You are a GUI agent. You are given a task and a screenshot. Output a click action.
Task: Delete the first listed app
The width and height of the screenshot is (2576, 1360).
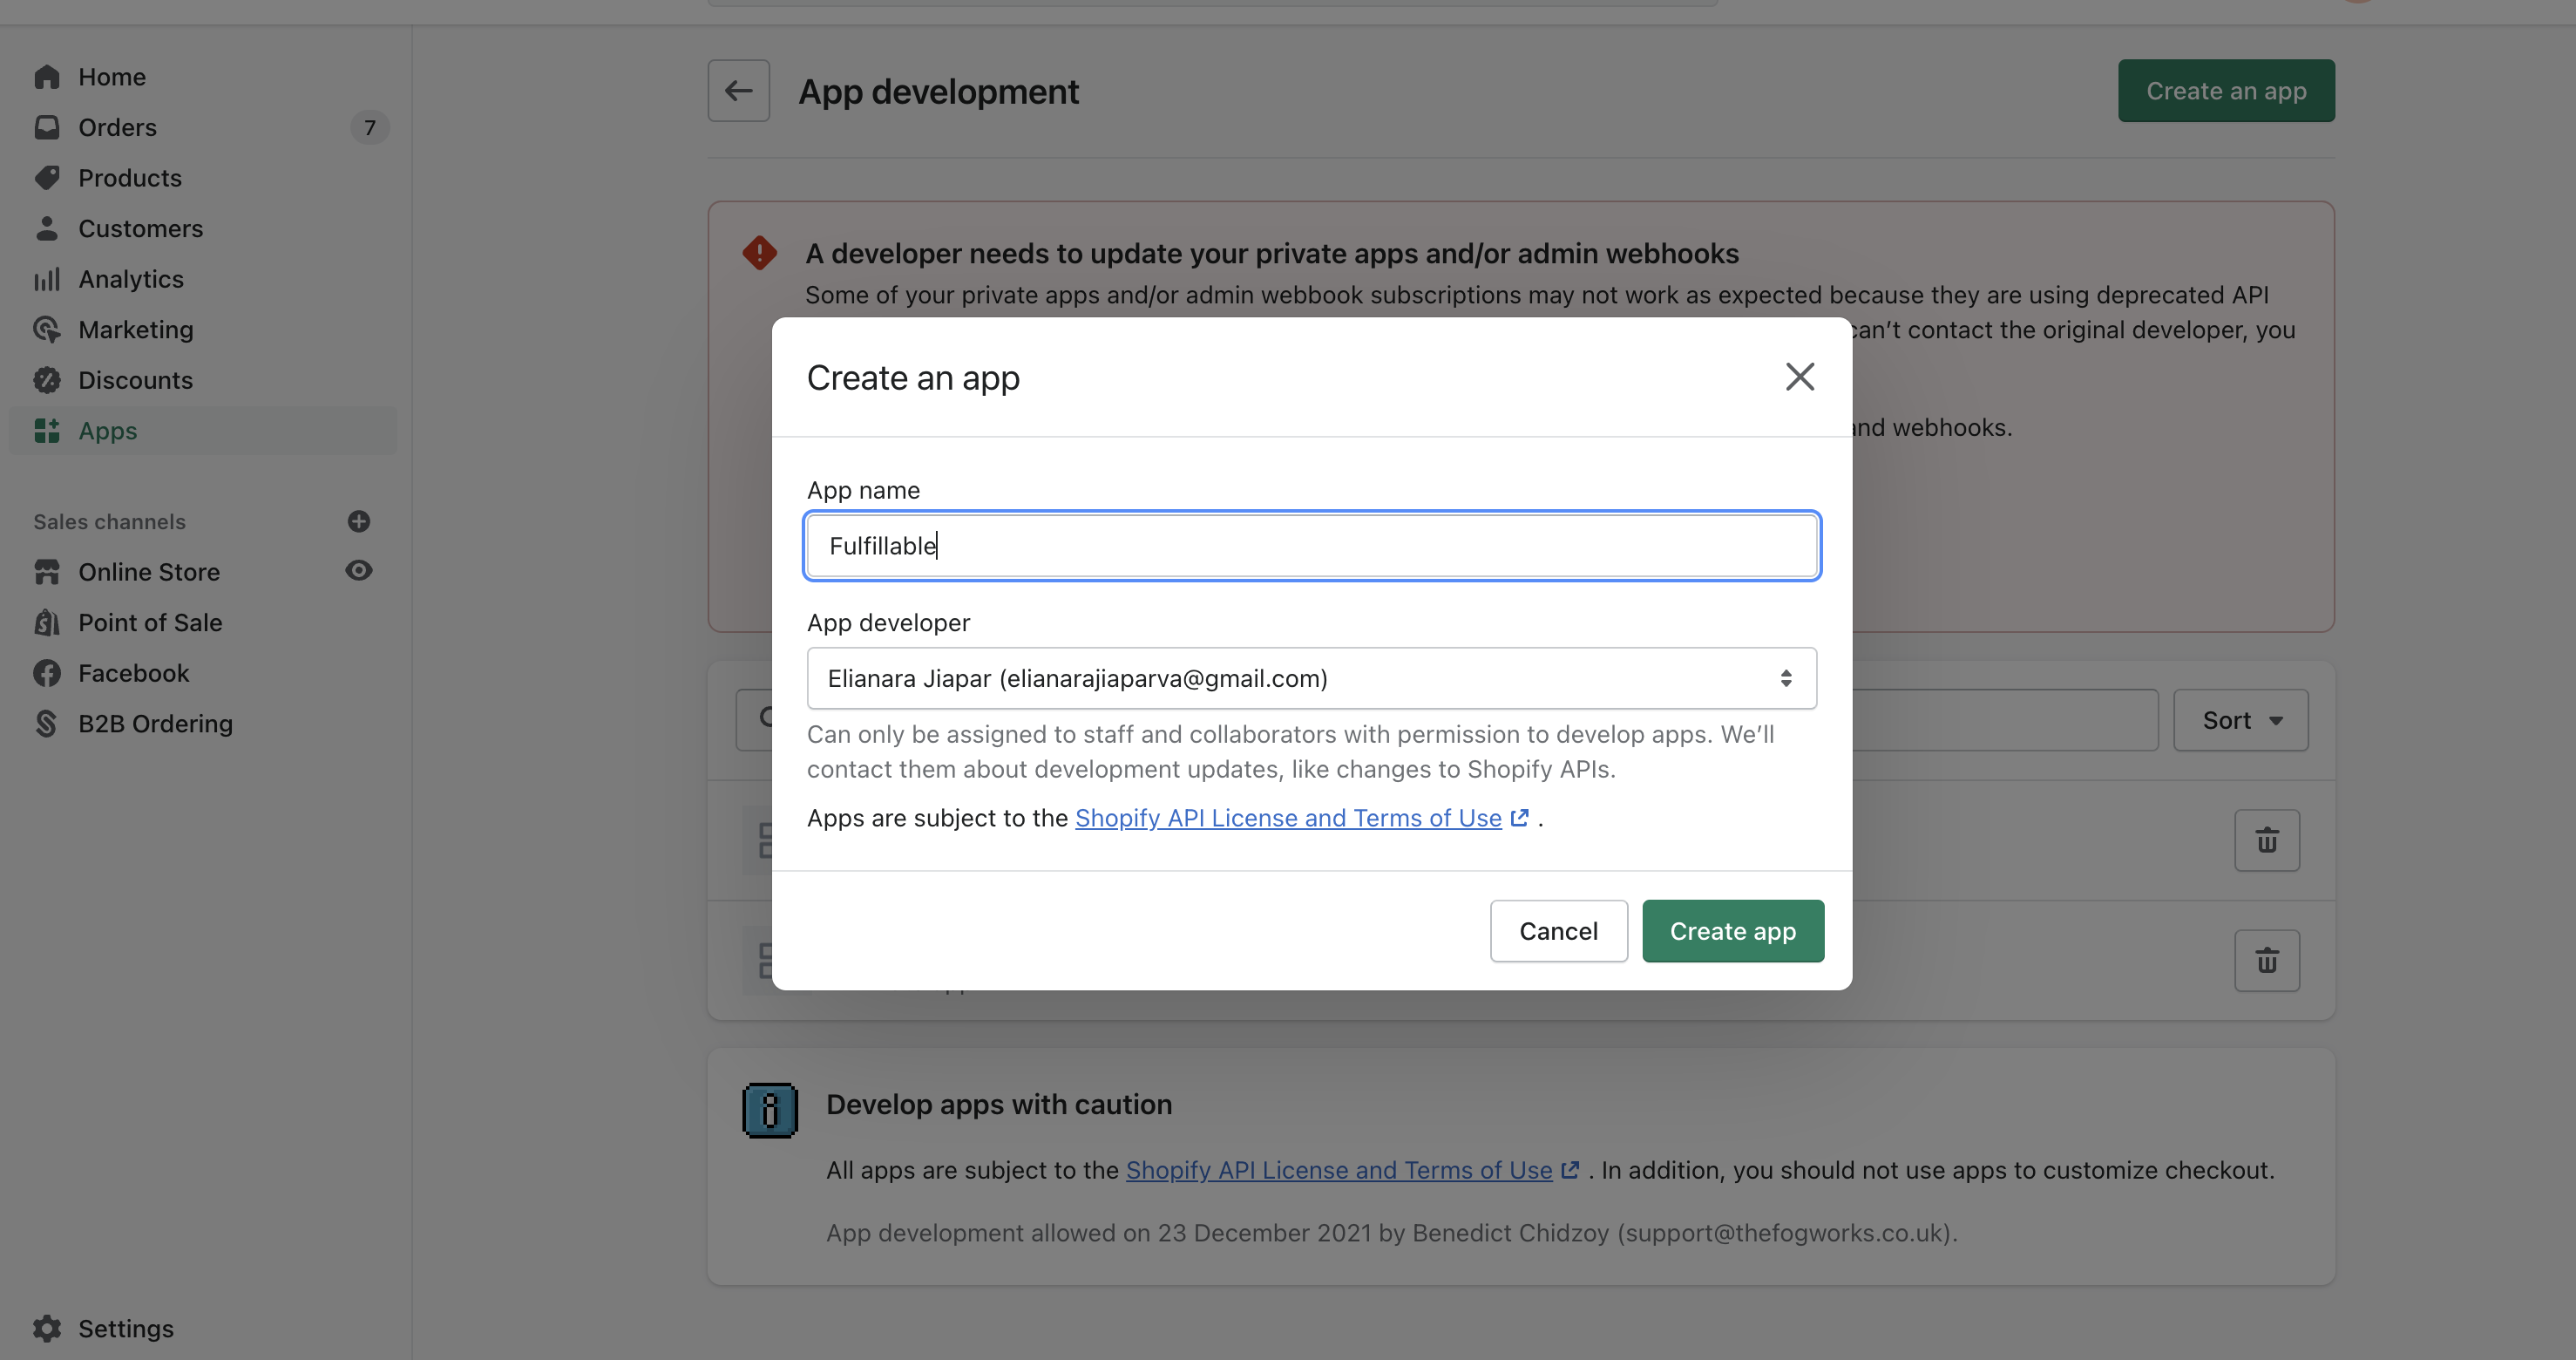click(2267, 840)
